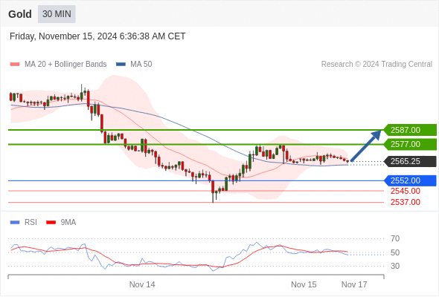439x297 pixels.
Task: Toggle the RSI legend marker
Action: coord(15,223)
